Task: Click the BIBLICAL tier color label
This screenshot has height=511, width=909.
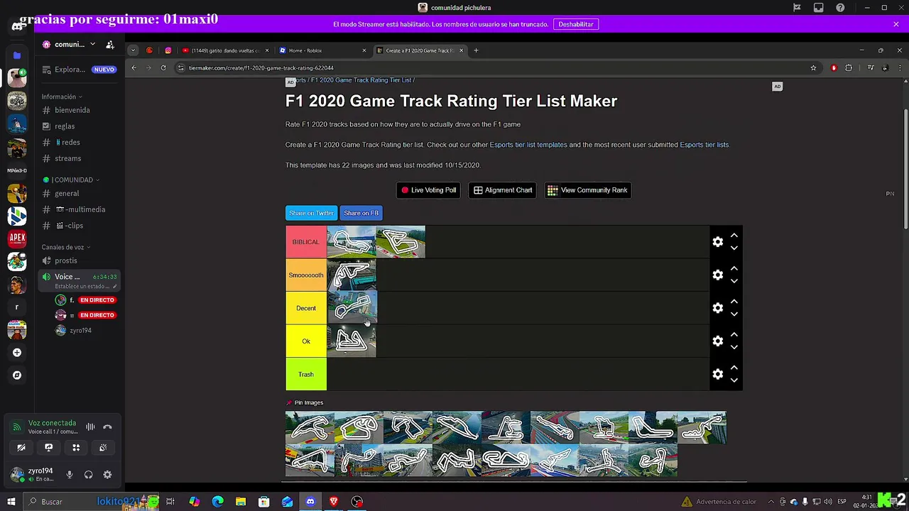Action: coord(306,242)
